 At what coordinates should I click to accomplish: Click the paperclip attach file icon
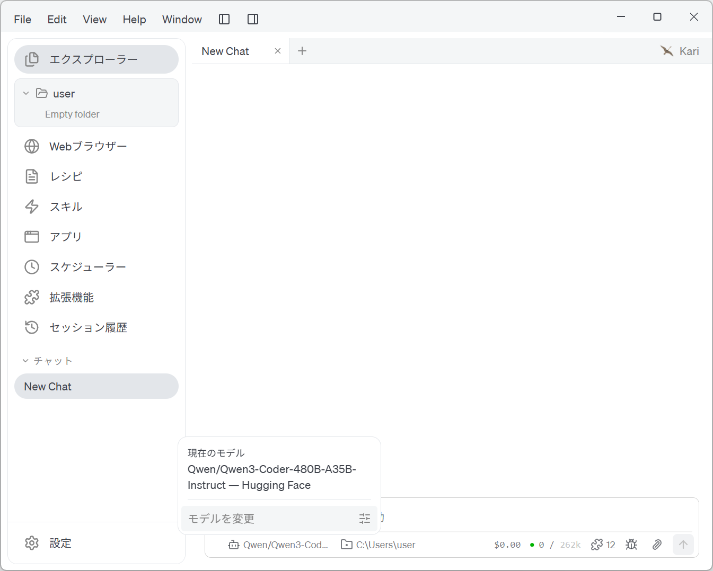coord(657,545)
